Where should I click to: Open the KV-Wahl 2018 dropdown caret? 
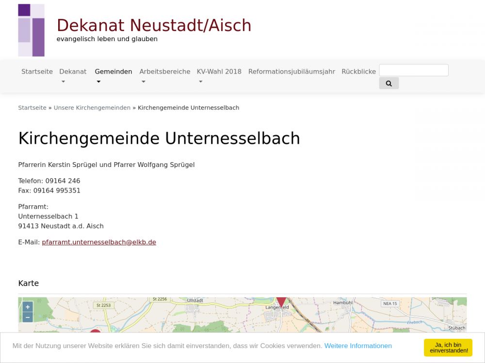click(x=200, y=82)
